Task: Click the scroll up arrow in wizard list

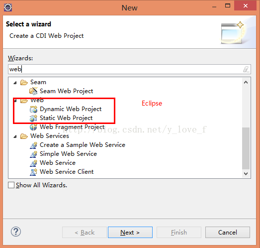Action: (246, 82)
